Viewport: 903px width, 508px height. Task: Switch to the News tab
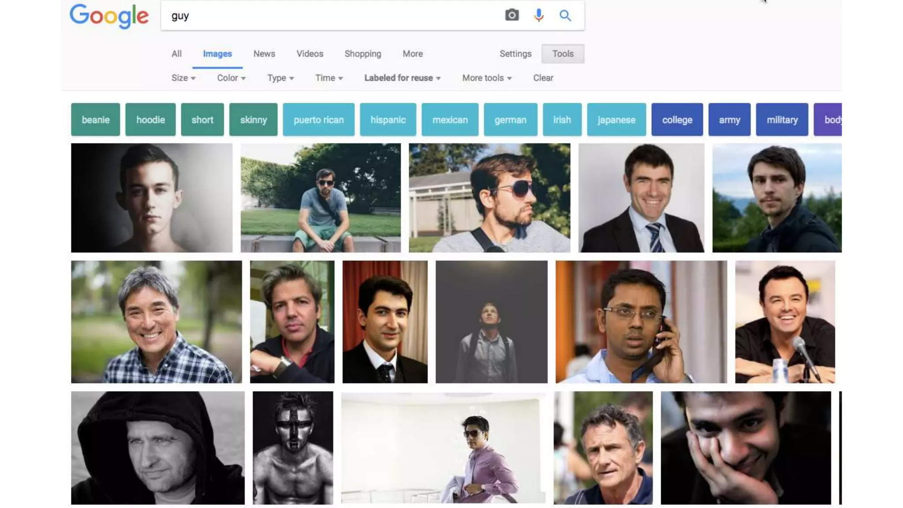(x=264, y=54)
